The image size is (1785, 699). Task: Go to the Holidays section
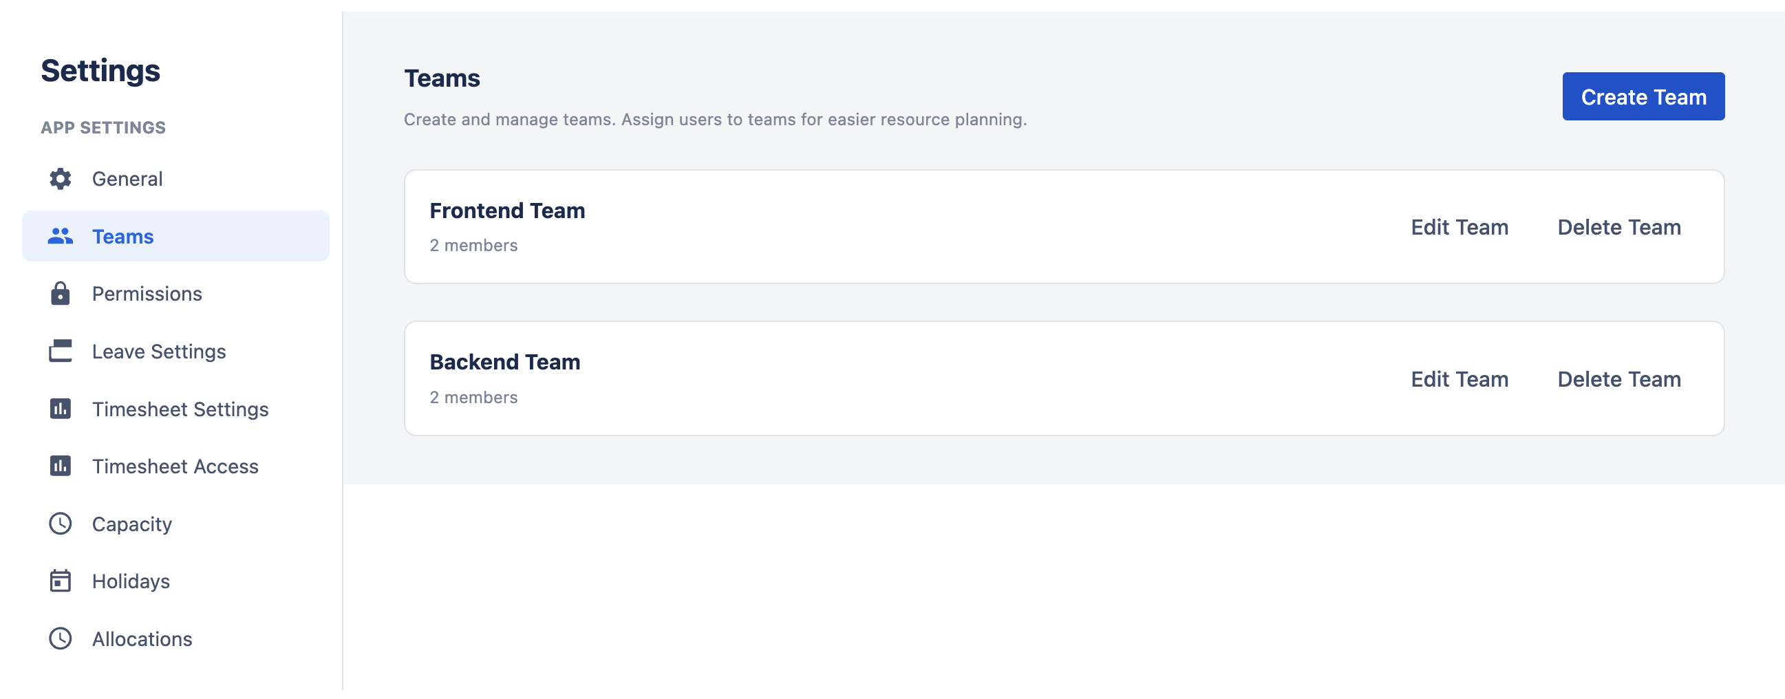click(x=130, y=581)
